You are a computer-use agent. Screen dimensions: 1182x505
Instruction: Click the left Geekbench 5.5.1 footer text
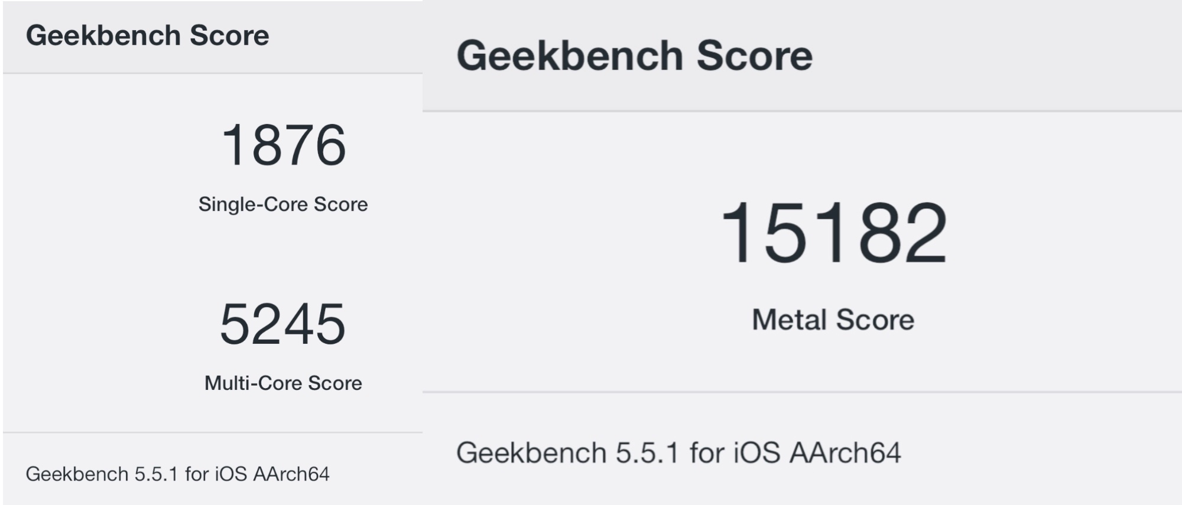(177, 474)
